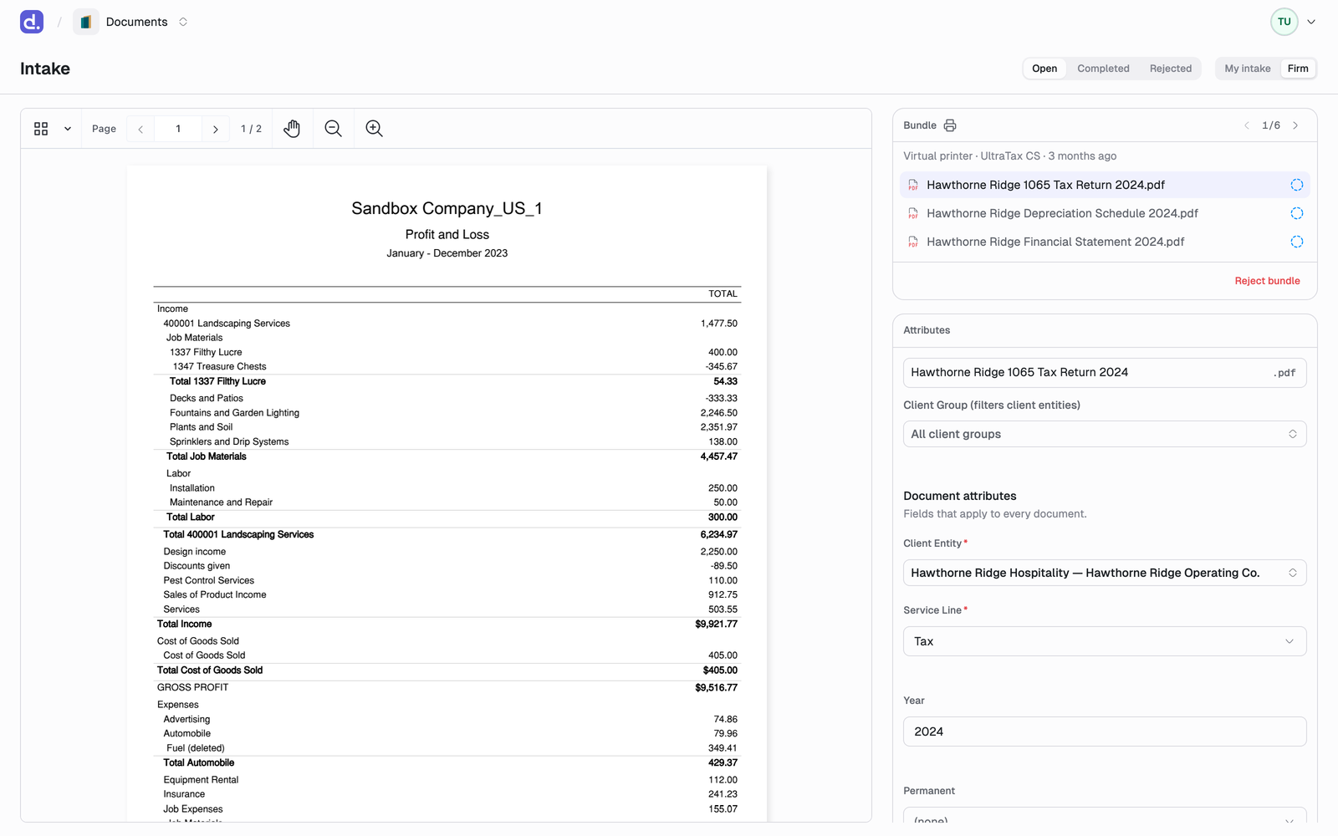Screen dimensions: 1338x836
Task: Click Reject bundle link
Action: coord(1267,281)
